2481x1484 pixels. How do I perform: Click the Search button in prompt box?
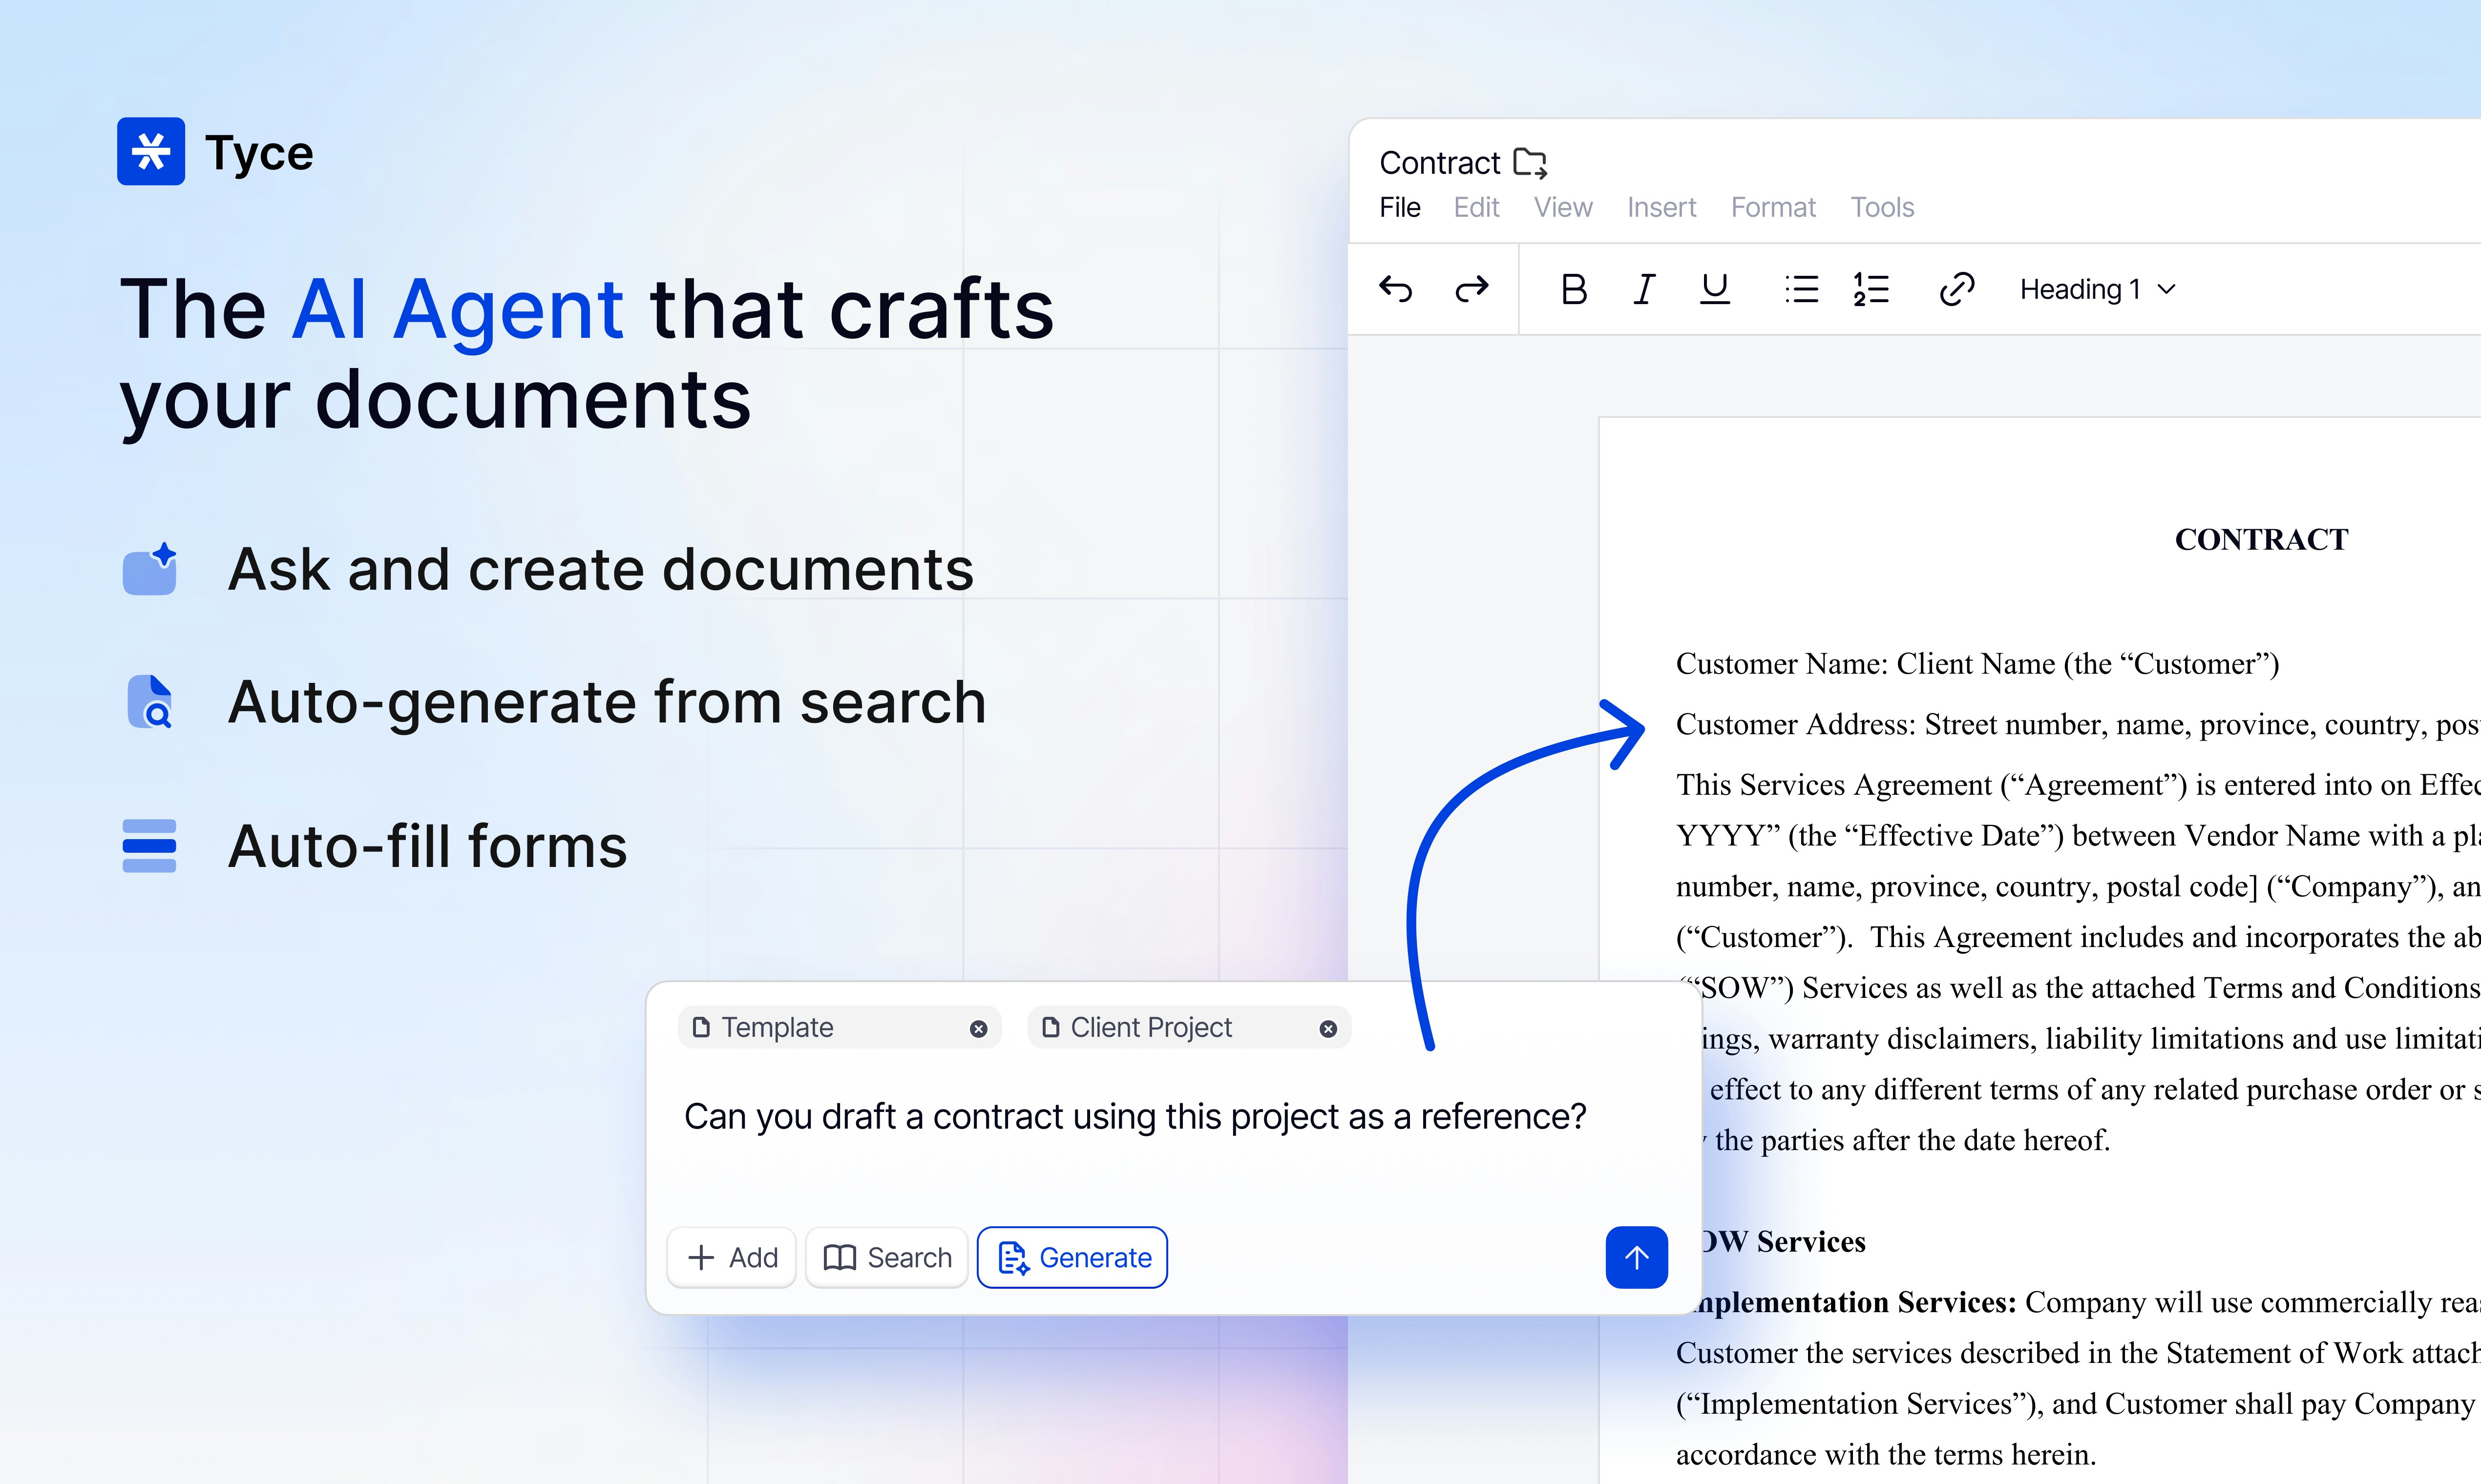click(886, 1257)
